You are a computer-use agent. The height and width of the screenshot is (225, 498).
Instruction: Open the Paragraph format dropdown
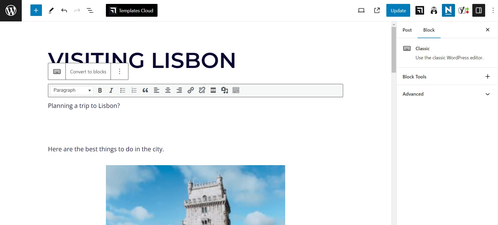[x=72, y=90]
